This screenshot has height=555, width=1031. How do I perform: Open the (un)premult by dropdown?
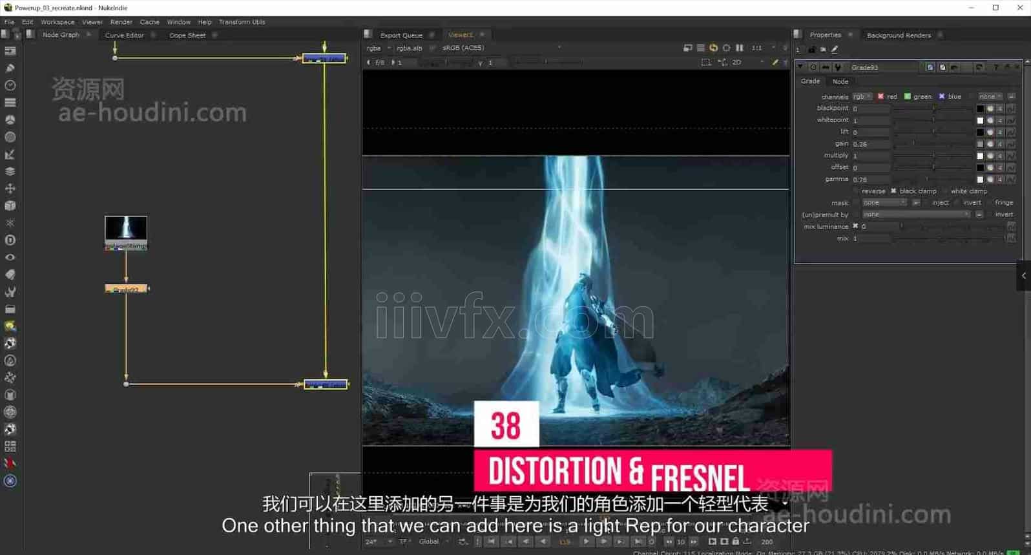tap(917, 215)
